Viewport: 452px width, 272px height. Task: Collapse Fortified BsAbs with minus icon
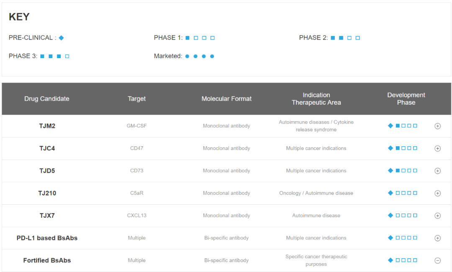pyautogui.click(x=437, y=261)
